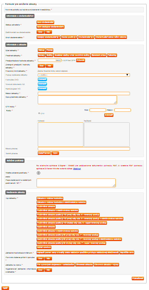Viewport: 149px width, 290px height.
Task: Select Áno for Vygenerovať základné informácie
Action: pyautogui.click(x=40, y=270)
